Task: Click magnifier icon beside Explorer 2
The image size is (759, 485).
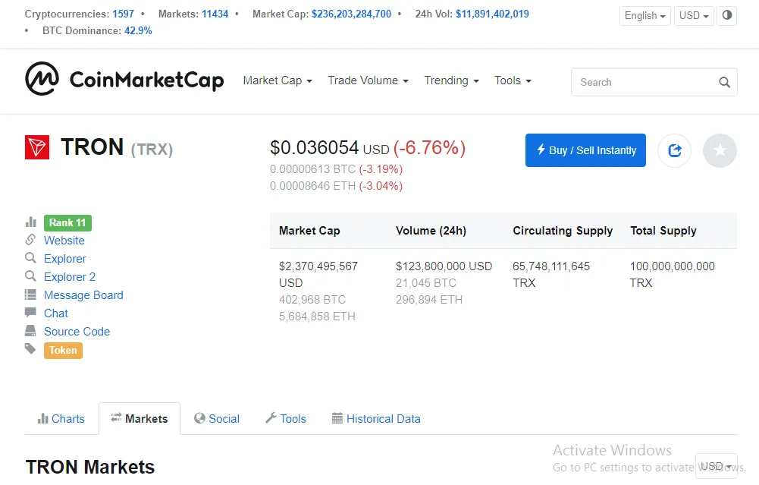Action: (x=30, y=276)
